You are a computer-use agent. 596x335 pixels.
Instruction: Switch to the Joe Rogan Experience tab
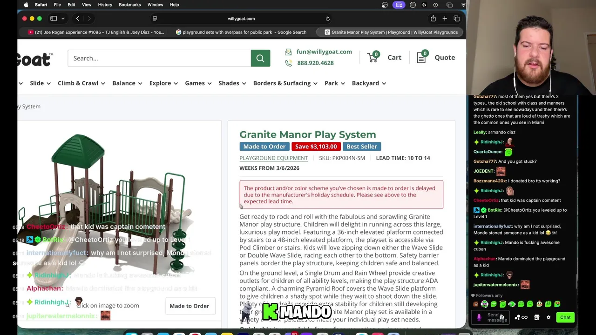(x=96, y=32)
